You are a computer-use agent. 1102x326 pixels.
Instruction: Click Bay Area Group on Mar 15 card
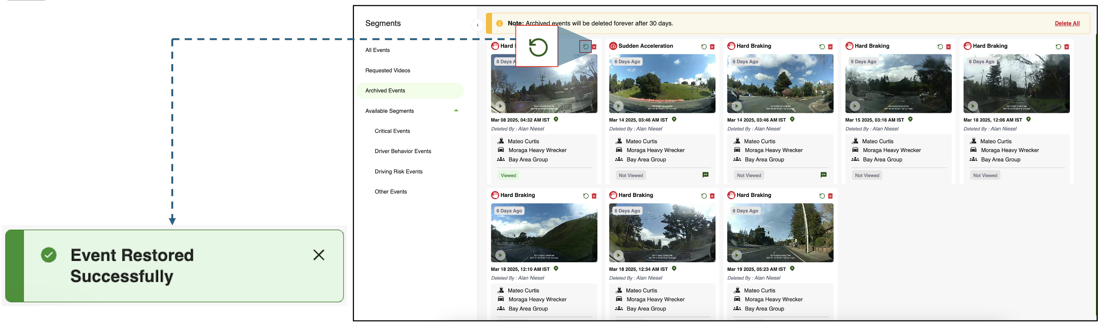(882, 160)
